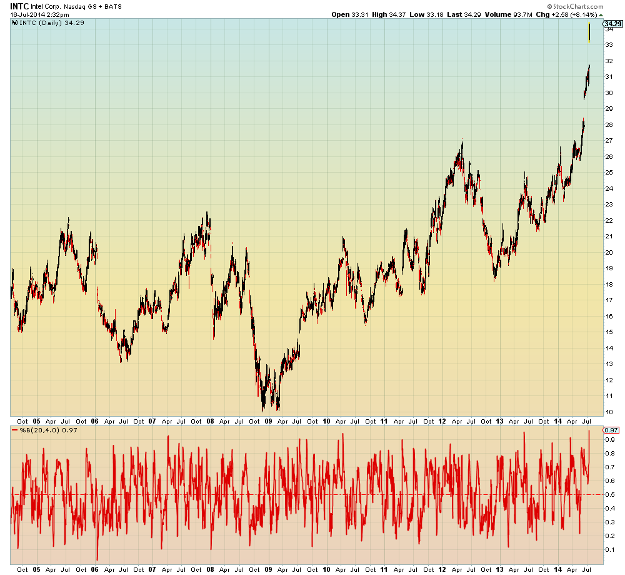Image resolution: width=625 pixels, height=575 pixels.
Task: Click the 16 label on the price axis
Action: coord(609,316)
